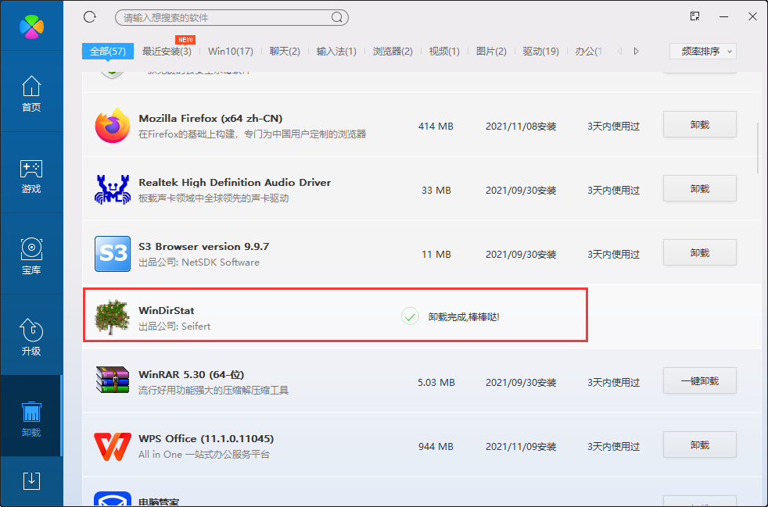Click the vertical scrollbar thumb
Screen dimensions: 768x507
pos(759,148)
